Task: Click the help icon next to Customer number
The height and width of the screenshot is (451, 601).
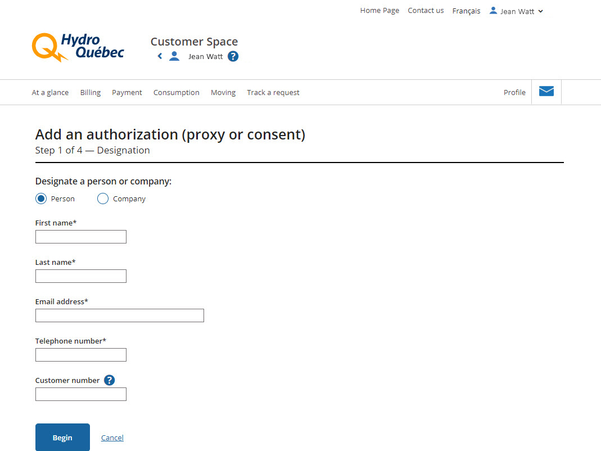Action: tap(109, 380)
